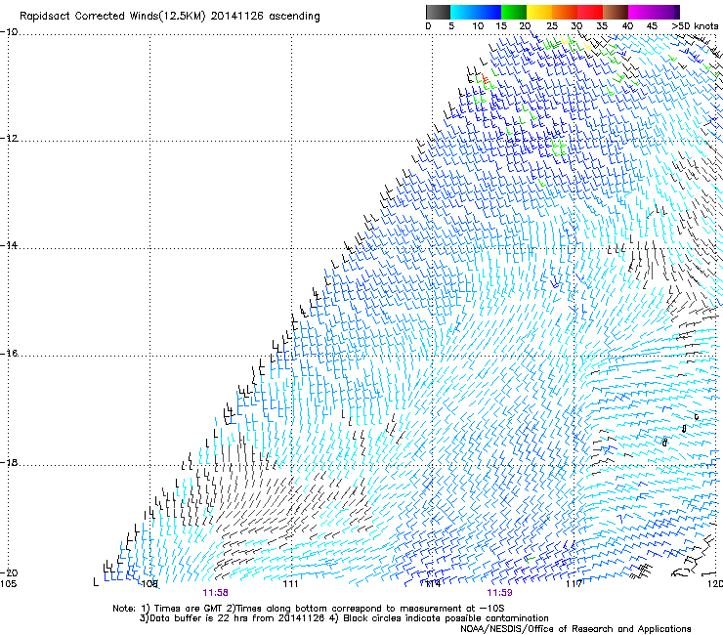Click the '111' longitude axis label
The image size is (723, 635).
click(290, 584)
